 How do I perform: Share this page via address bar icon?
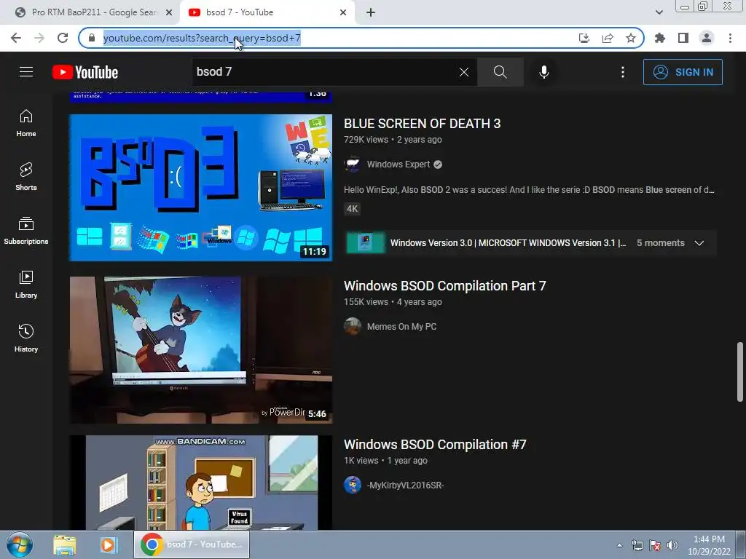point(607,38)
